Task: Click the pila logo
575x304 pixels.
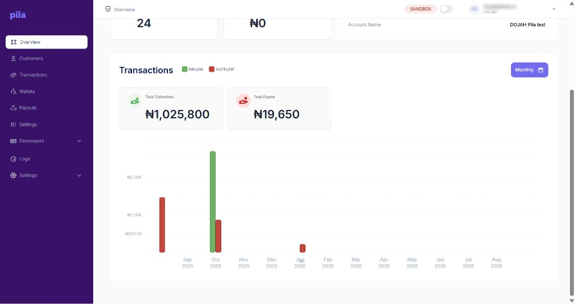Action: pyautogui.click(x=17, y=15)
